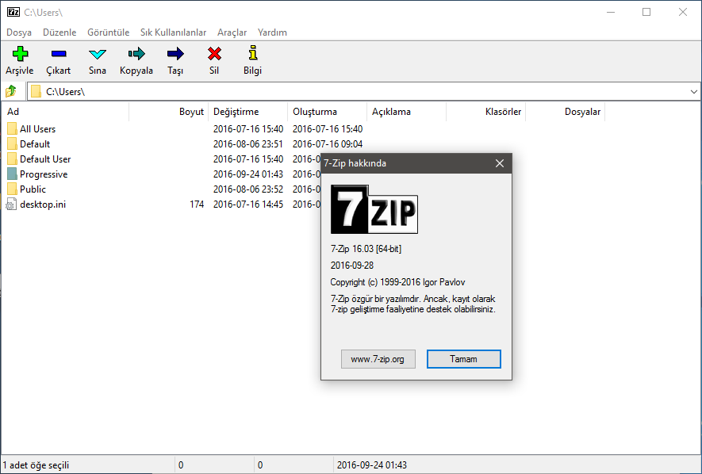
Task: Click the All Users folder icon
Action: (12, 128)
